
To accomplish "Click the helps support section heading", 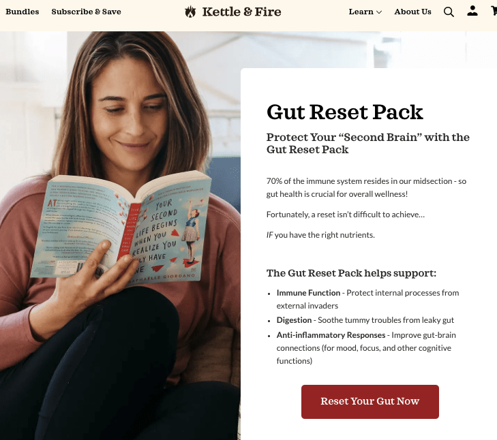I will pyautogui.click(x=351, y=273).
